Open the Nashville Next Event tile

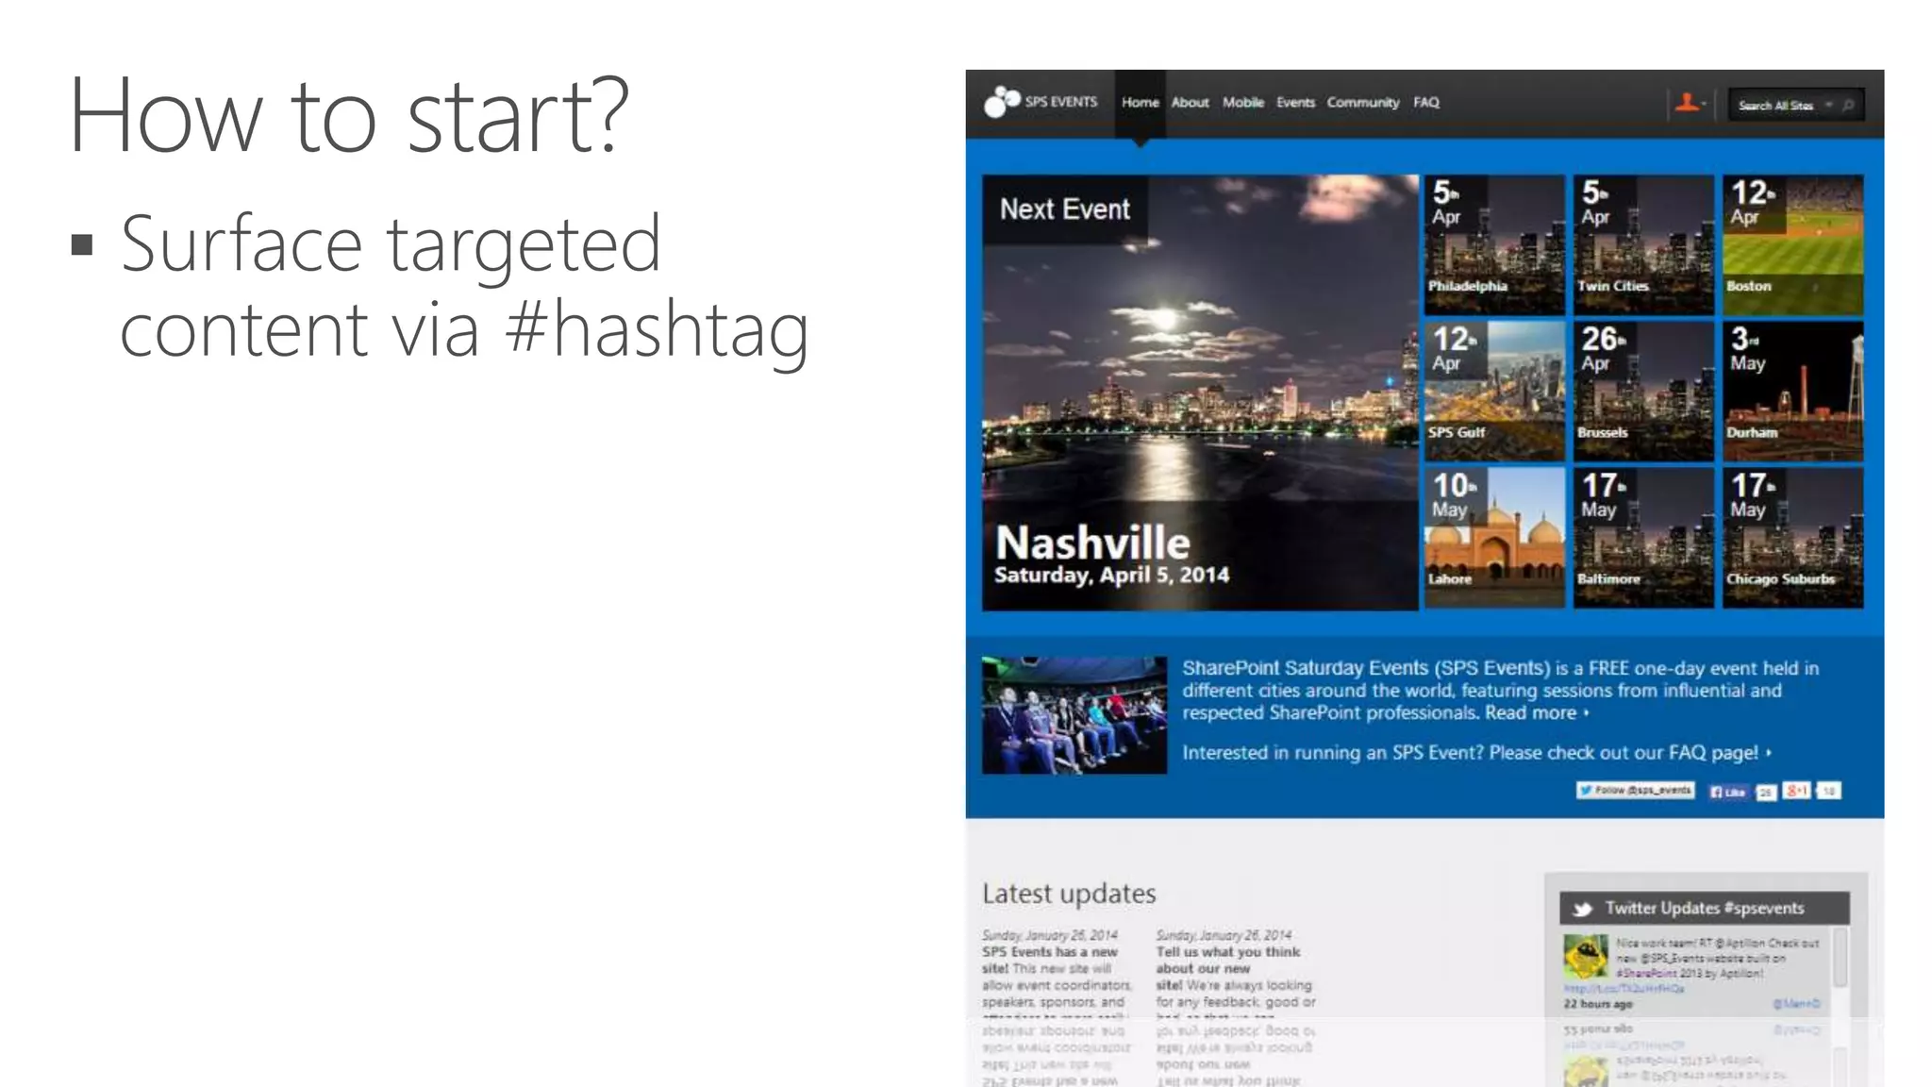pyautogui.click(x=1200, y=393)
